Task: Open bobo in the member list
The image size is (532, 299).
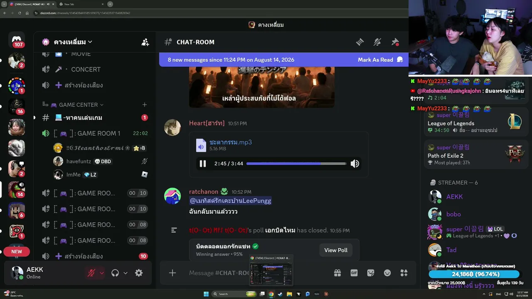Action: 453,214
